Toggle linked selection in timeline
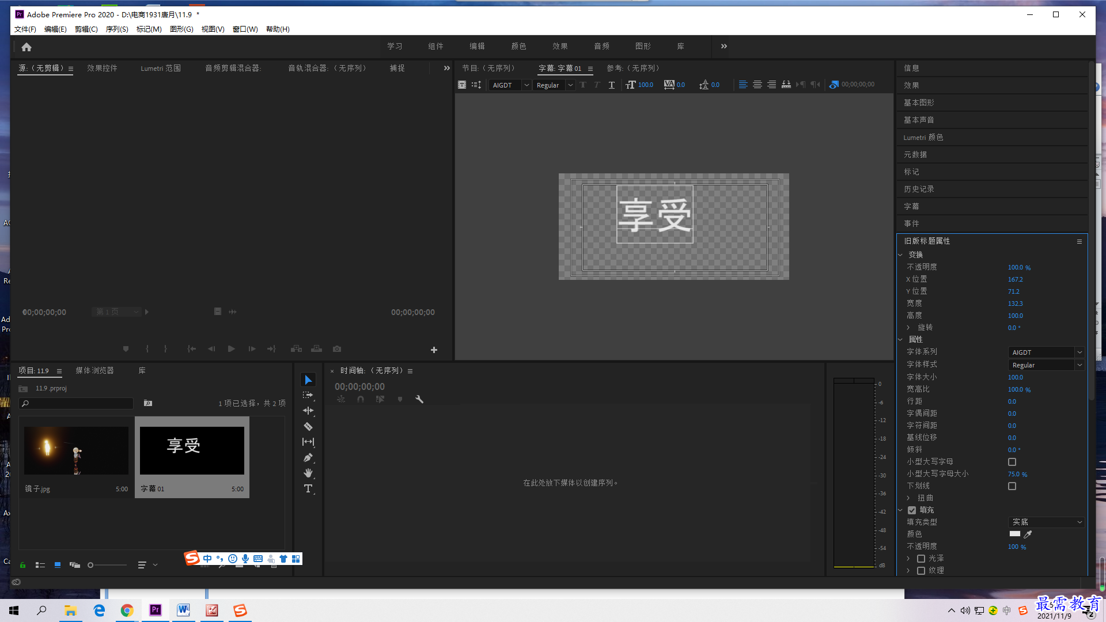Screen dimensions: 1106x622 (x=380, y=399)
